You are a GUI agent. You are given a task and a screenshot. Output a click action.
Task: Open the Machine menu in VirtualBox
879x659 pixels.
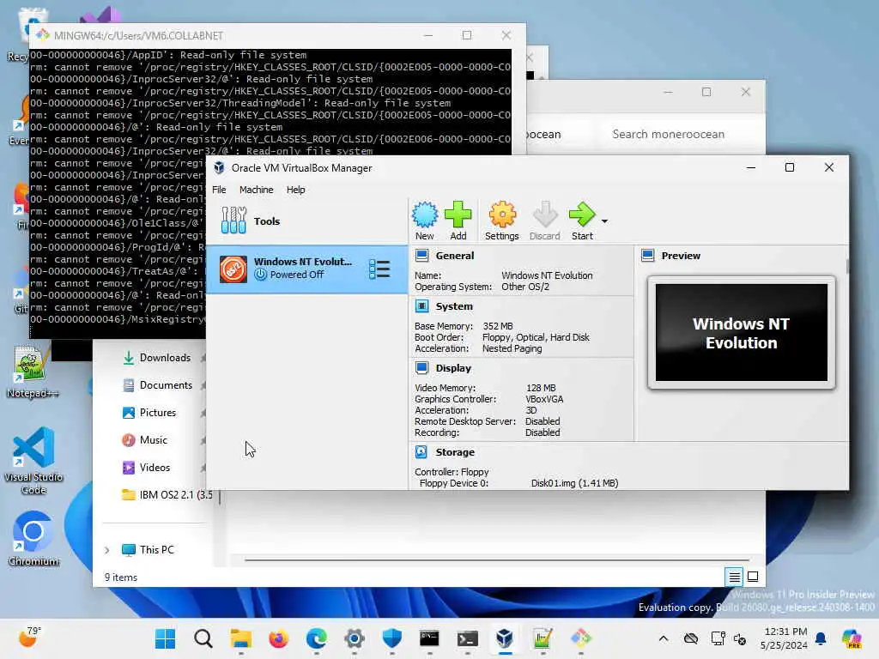(x=256, y=190)
